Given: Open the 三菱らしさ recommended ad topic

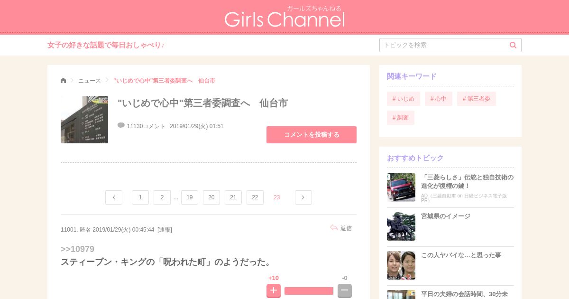Looking at the screenshot, I should (467, 181).
